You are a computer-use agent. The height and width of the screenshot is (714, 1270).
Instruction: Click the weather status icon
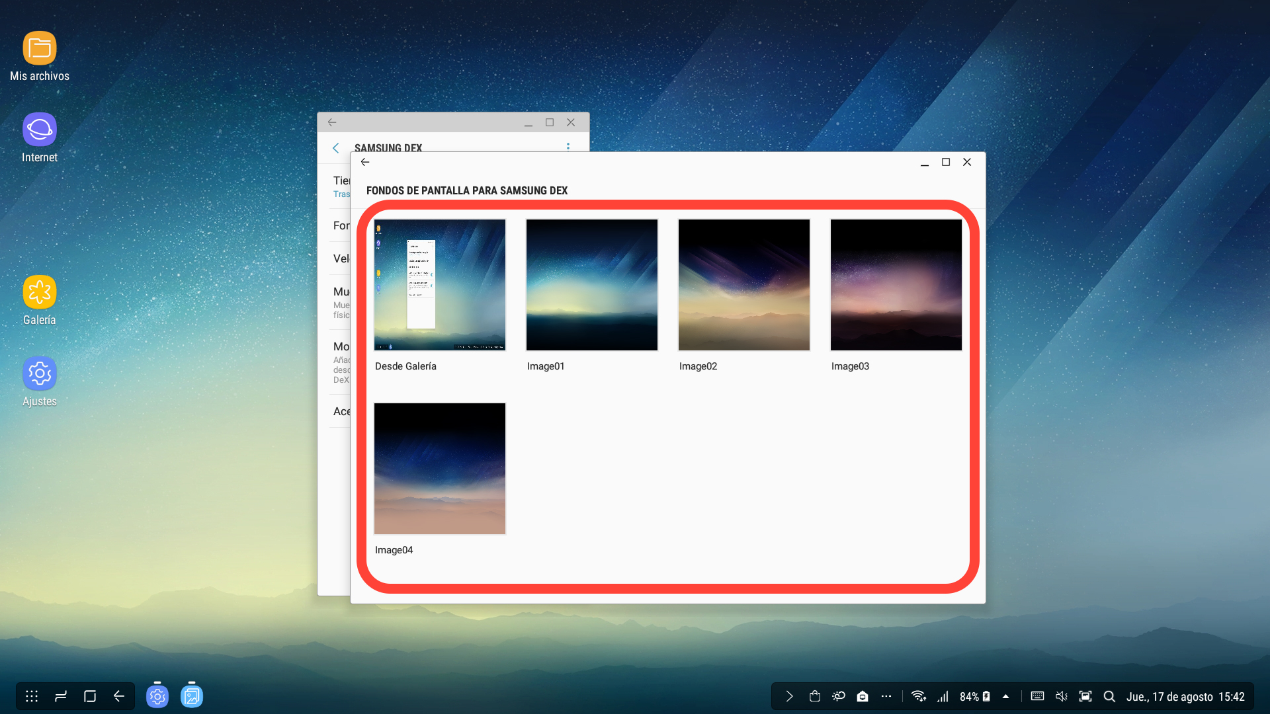click(x=839, y=696)
